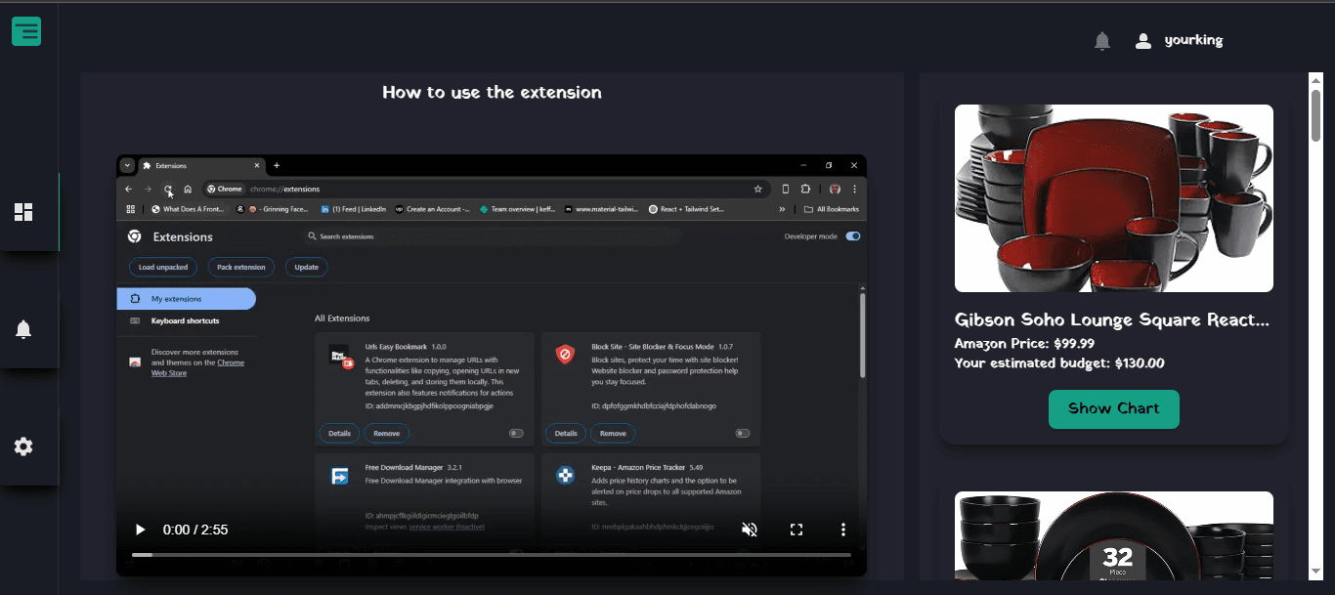This screenshot has width=1335, height=595.
Task: Click the 'How to use the extension' heading
Action: pos(492,93)
